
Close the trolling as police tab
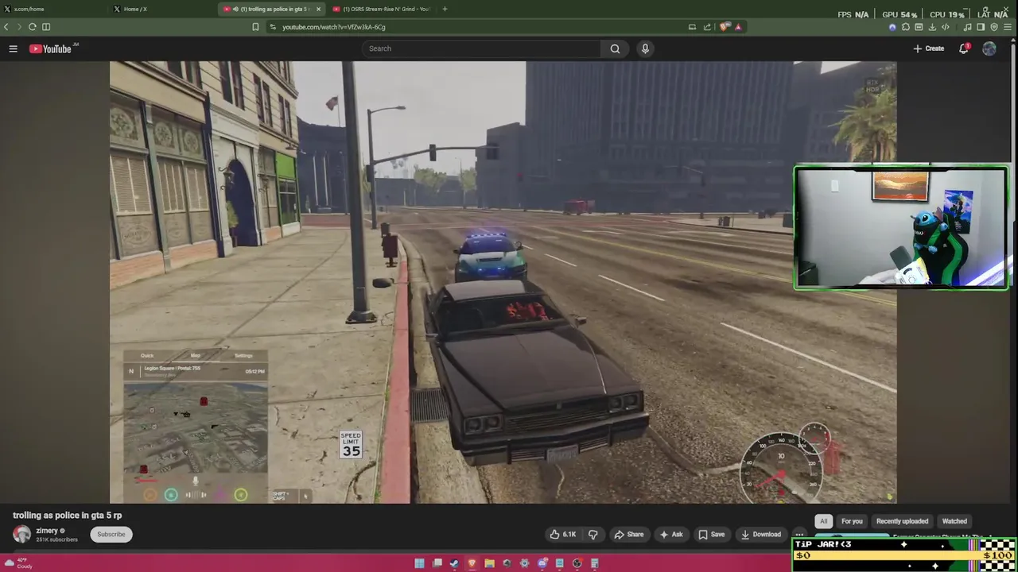319,9
